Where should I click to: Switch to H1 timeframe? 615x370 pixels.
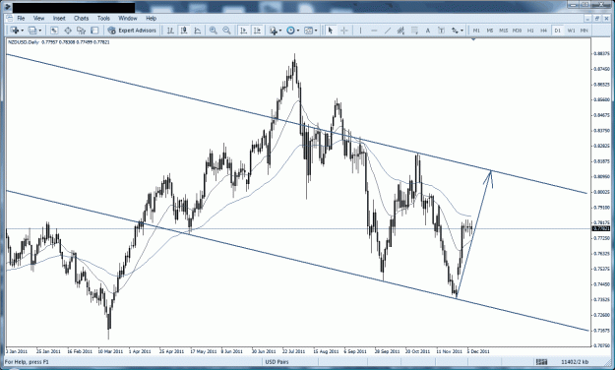point(530,31)
